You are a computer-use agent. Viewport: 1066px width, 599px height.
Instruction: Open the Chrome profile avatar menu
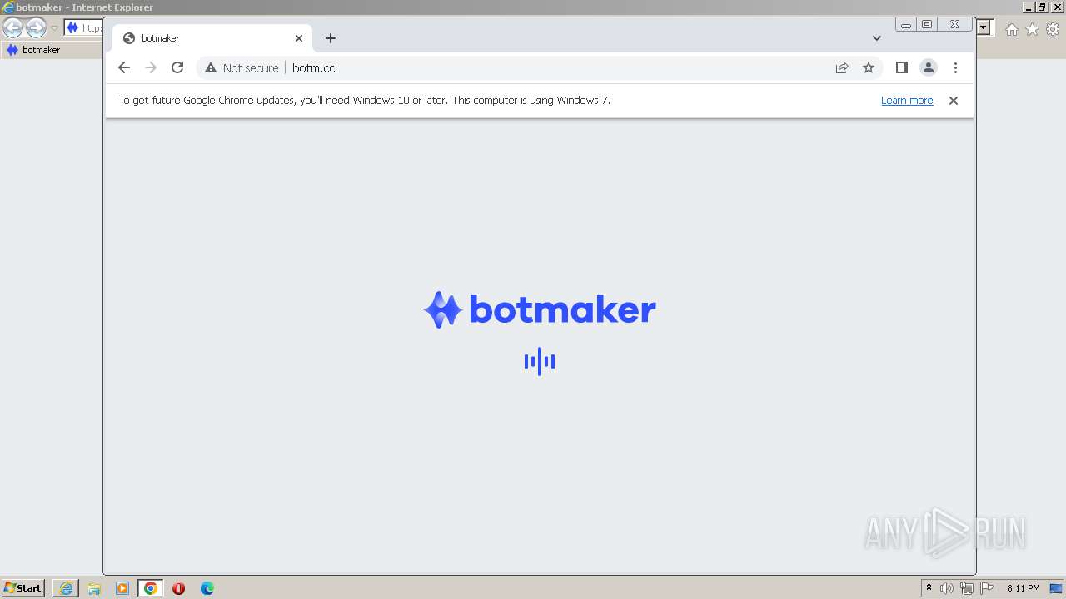(929, 68)
